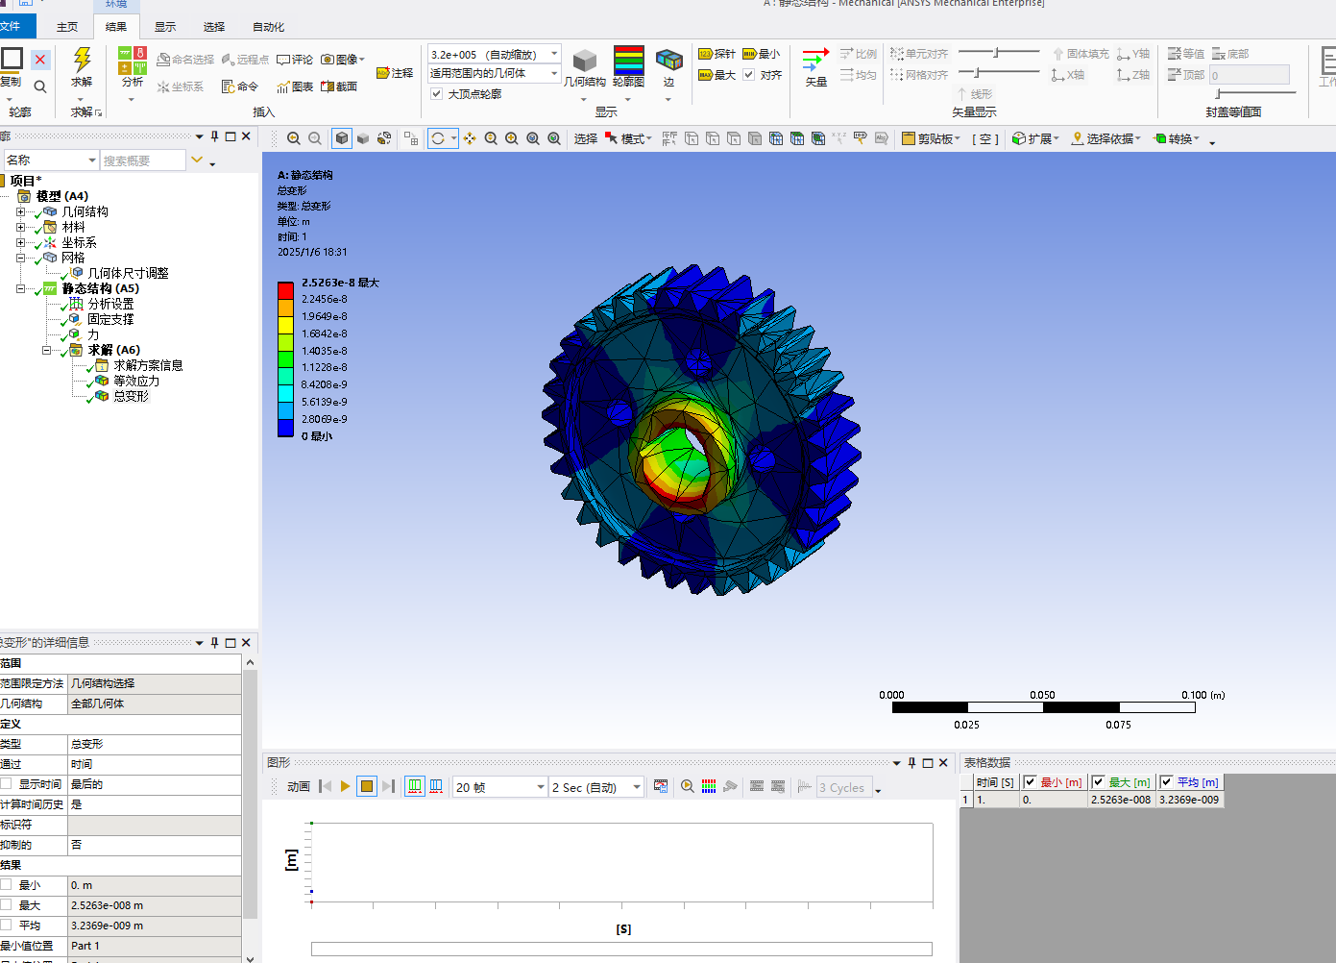This screenshot has width=1336, height=963.
Task: Toggle the 大顶点轮廓 checkbox
Action: 436,93
